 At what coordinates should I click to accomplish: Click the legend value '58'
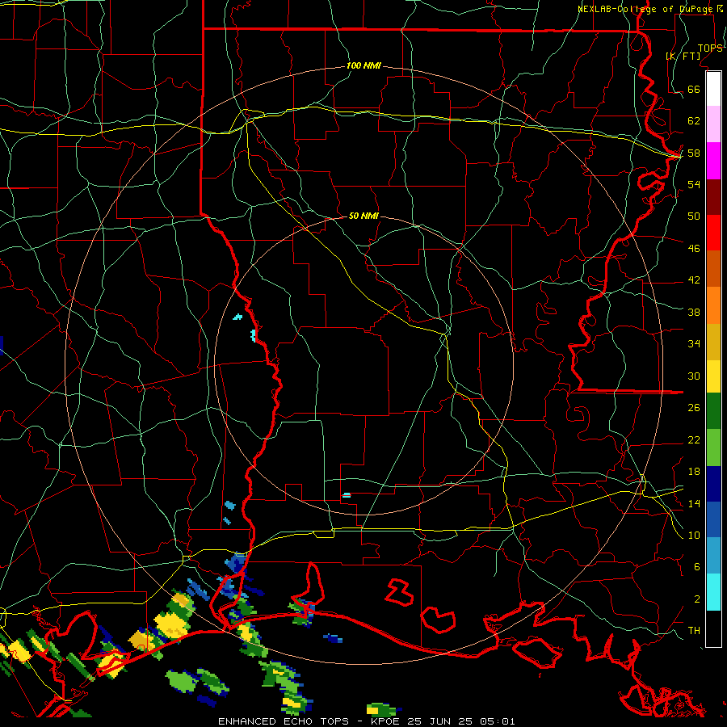coord(694,153)
